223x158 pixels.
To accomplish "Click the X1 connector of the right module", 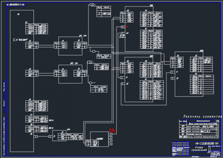I will 172,72.
